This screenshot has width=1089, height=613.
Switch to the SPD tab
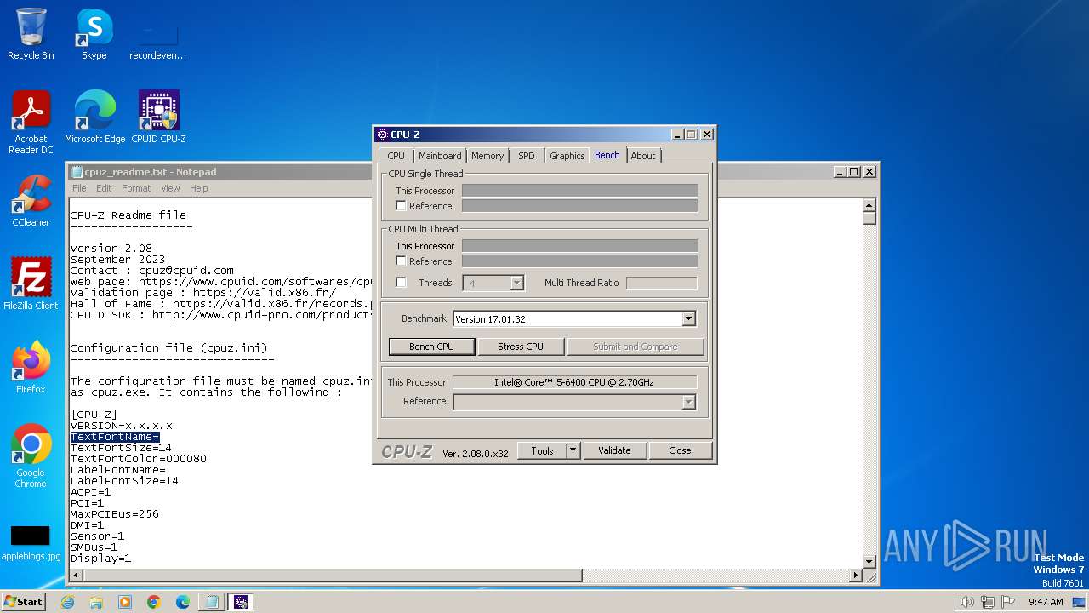pos(527,156)
